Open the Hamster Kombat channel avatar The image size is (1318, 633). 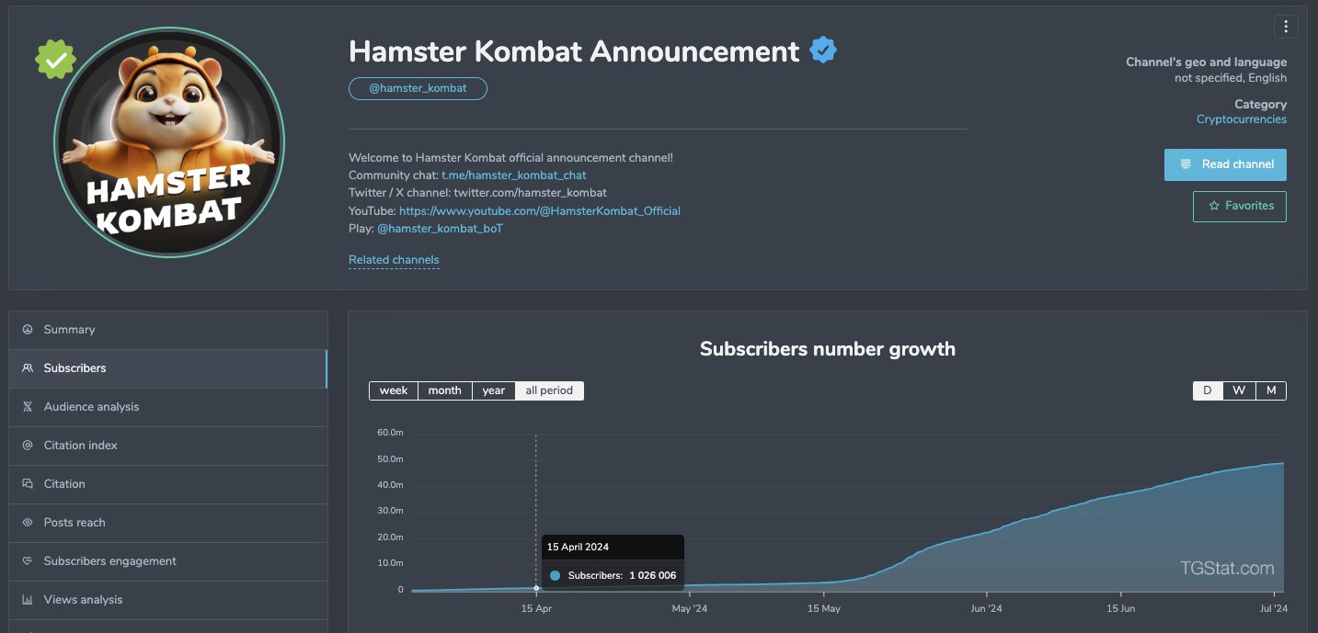[169, 142]
